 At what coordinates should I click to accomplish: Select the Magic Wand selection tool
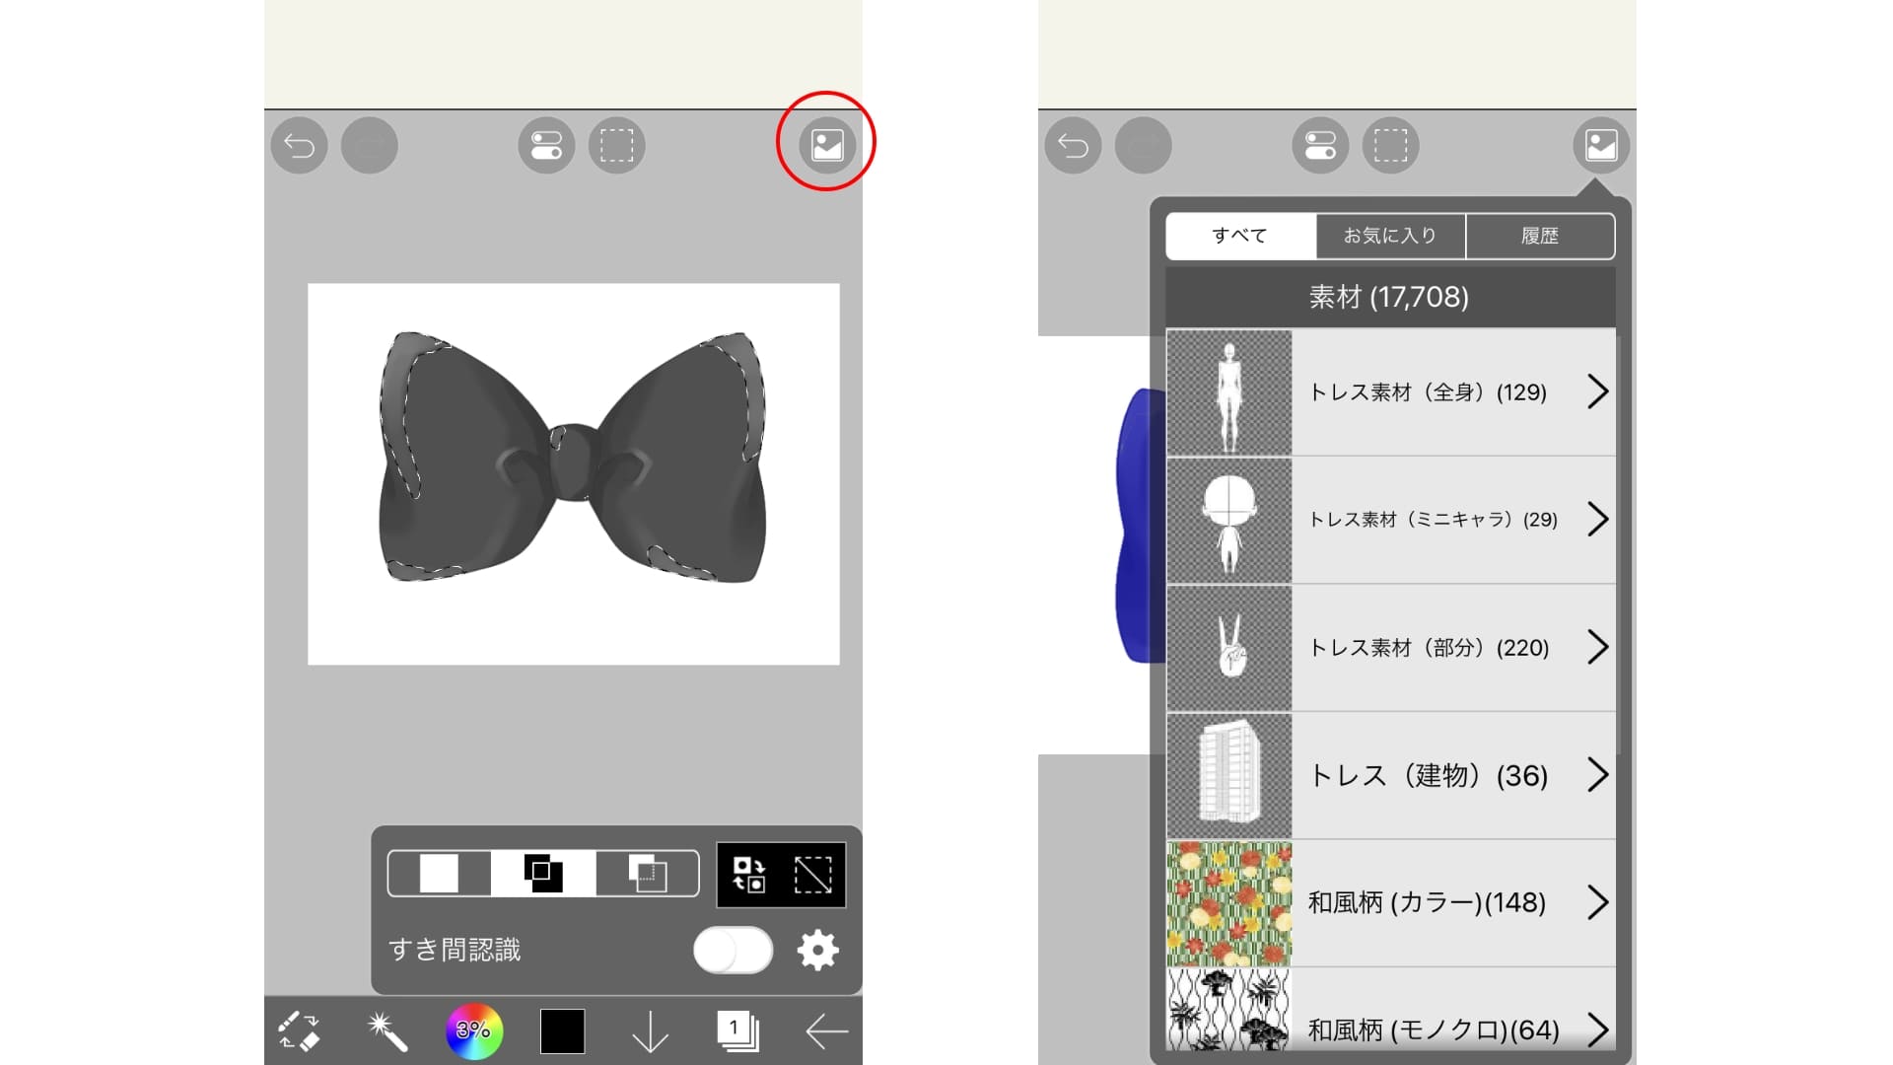386,1030
